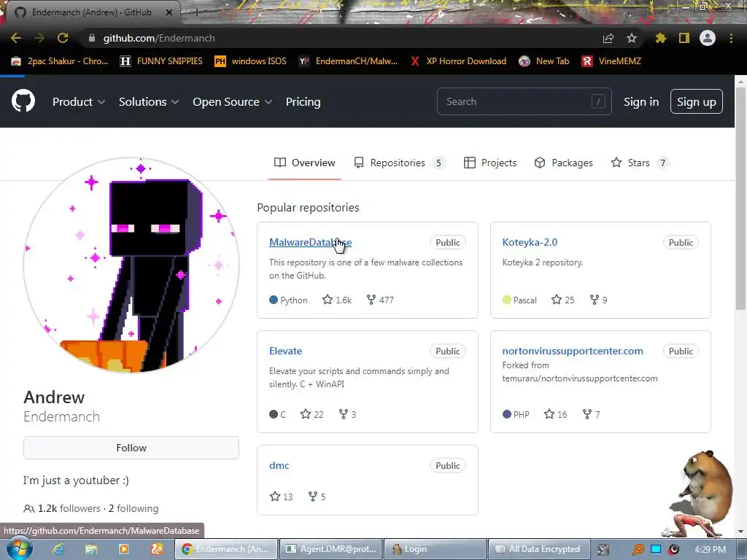This screenshot has width=747, height=560.
Task: Open the FUNNY SNIPPIES bookmark
Action: coord(161,61)
